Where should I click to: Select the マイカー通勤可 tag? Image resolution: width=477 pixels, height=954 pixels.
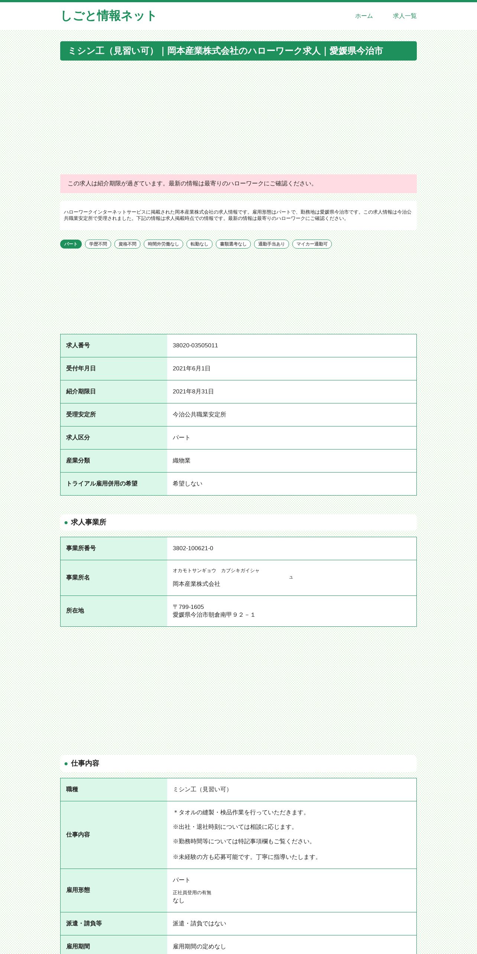point(312,244)
